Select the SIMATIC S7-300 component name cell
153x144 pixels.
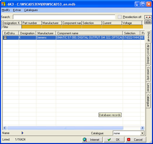click(89, 37)
